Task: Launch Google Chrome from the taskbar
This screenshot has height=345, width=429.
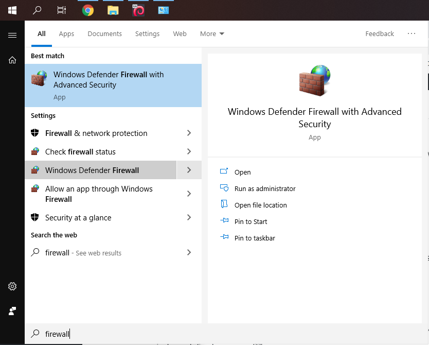Action: tap(88, 11)
